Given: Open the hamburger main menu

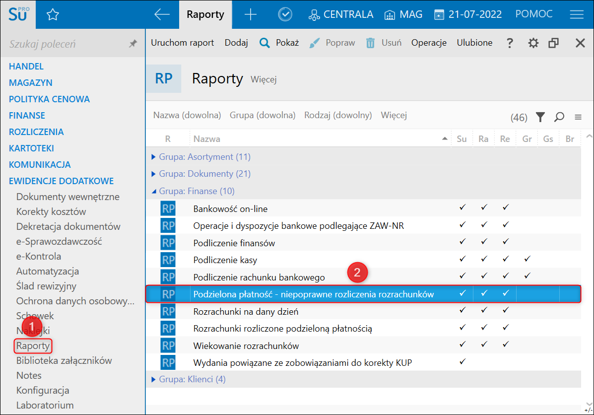Looking at the screenshot, I should [576, 15].
